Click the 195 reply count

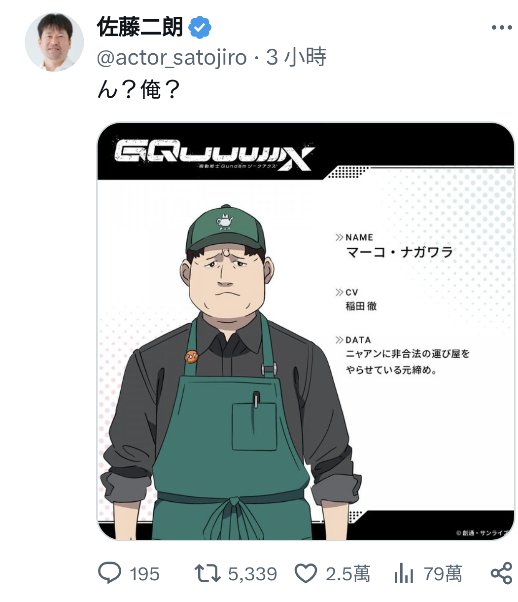point(144,574)
